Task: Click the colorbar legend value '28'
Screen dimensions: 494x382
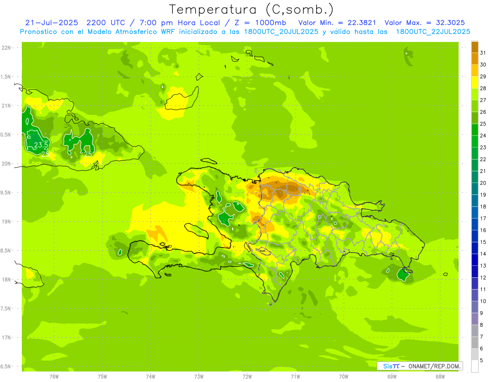Action: (x=483, y=88)
